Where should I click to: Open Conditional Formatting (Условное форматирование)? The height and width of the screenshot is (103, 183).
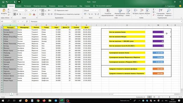coord(108,12)
